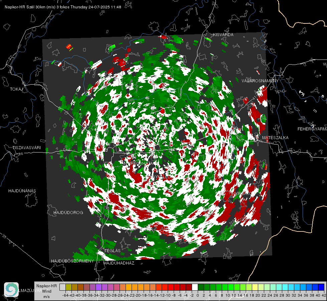Select the dark red swatch left of white
327x301 pixels.
click(189, 287)
